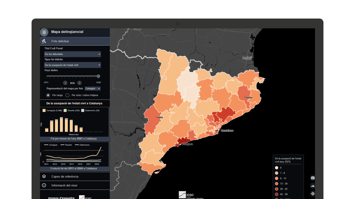Image resolution: width=355 pixels, height=199 pixels.
Task: Click the info icon for Informació del visor
Action: click(x=44, y=185)
